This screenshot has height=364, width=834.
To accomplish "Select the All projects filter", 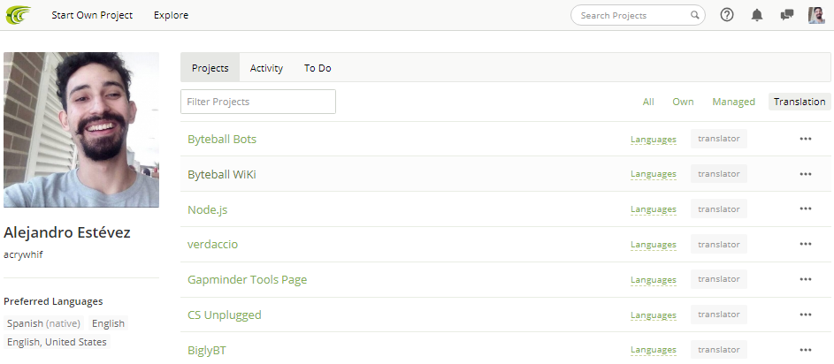I will click(648, 102).
